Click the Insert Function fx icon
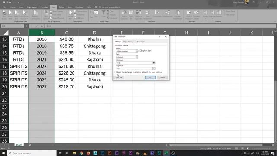This screenshot has width=277, height=156. tap(42, 26)
